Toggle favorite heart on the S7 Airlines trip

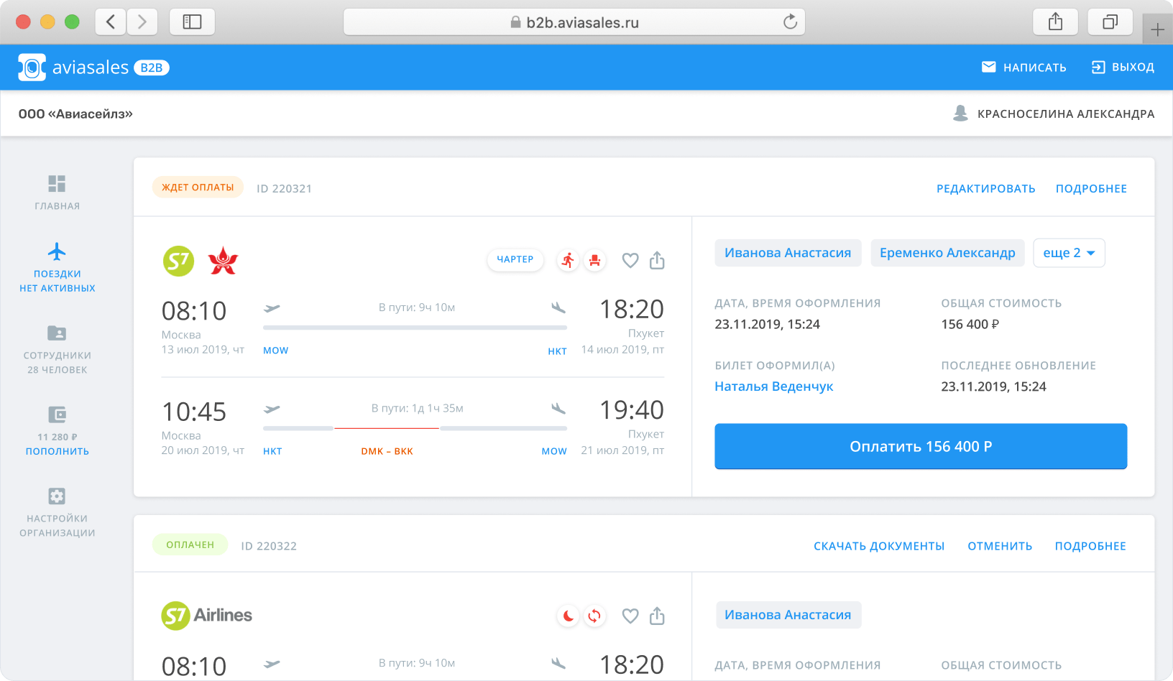tap(630, 616)
